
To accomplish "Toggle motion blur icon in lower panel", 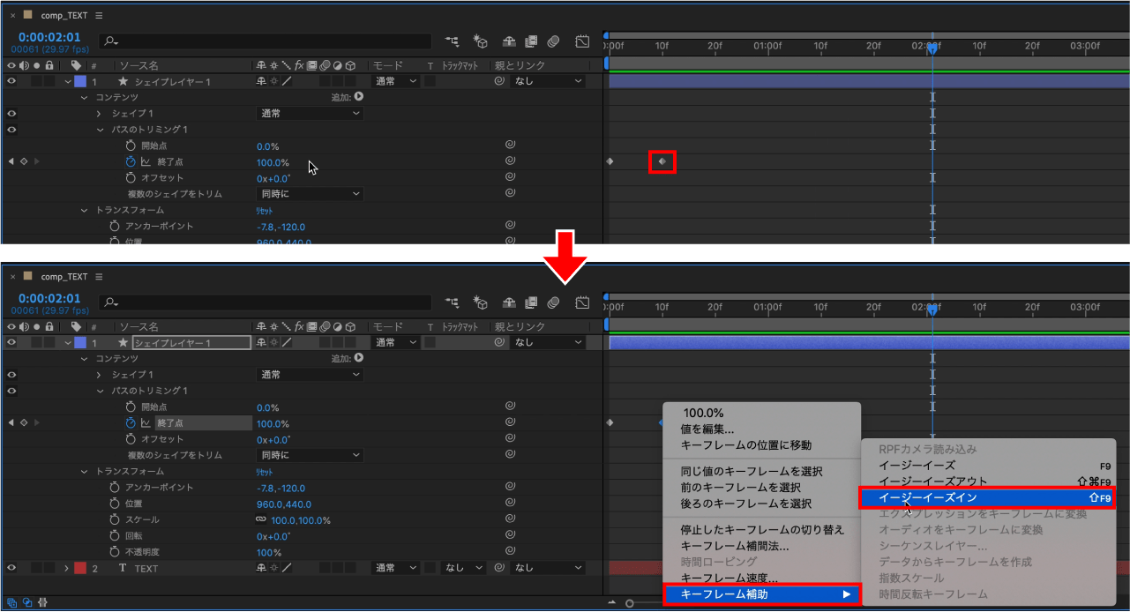I will [553, 302].
